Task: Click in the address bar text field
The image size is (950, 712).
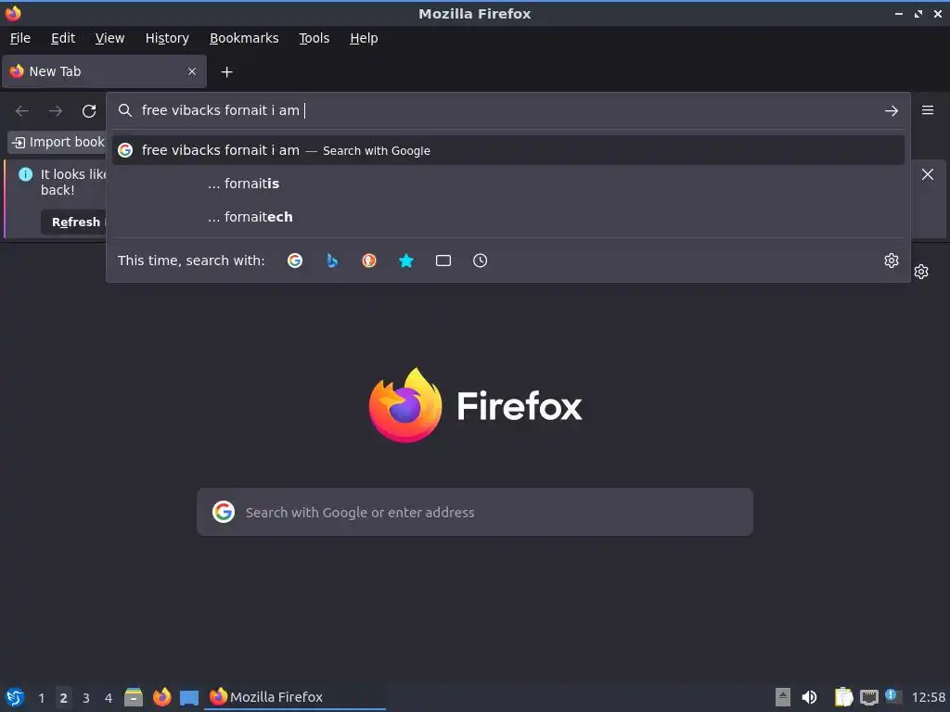Action: 507,110
